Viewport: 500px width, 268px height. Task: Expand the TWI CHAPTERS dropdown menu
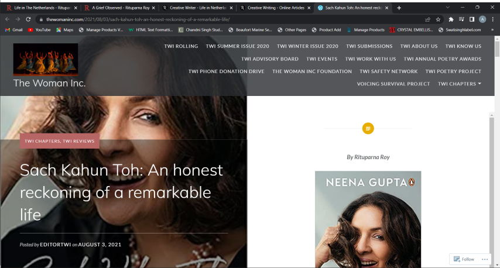point(460,84)
